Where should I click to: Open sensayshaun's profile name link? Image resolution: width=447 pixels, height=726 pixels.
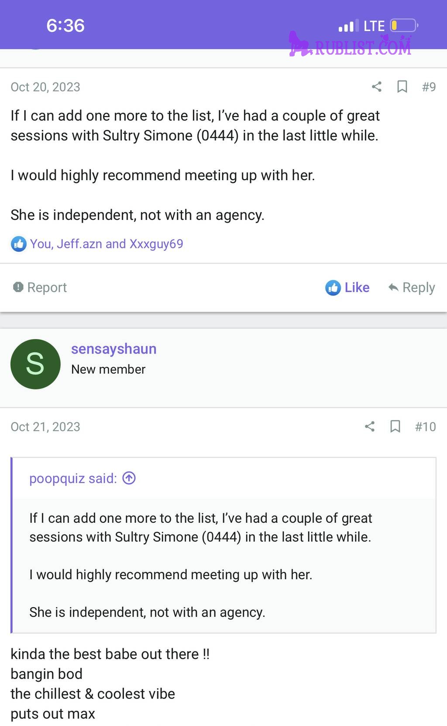pyautogui.click(x=113, y=349)
